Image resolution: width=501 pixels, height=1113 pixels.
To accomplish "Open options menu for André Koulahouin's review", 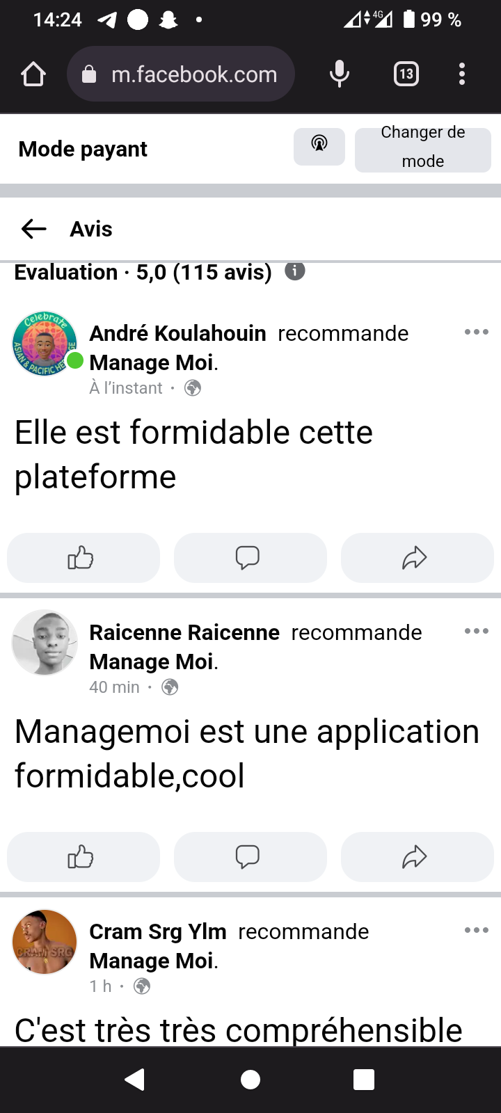I will click(x=477, y=333).
